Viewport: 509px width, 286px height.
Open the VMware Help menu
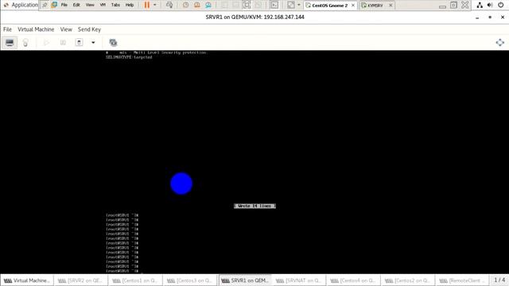coord(130,5)
